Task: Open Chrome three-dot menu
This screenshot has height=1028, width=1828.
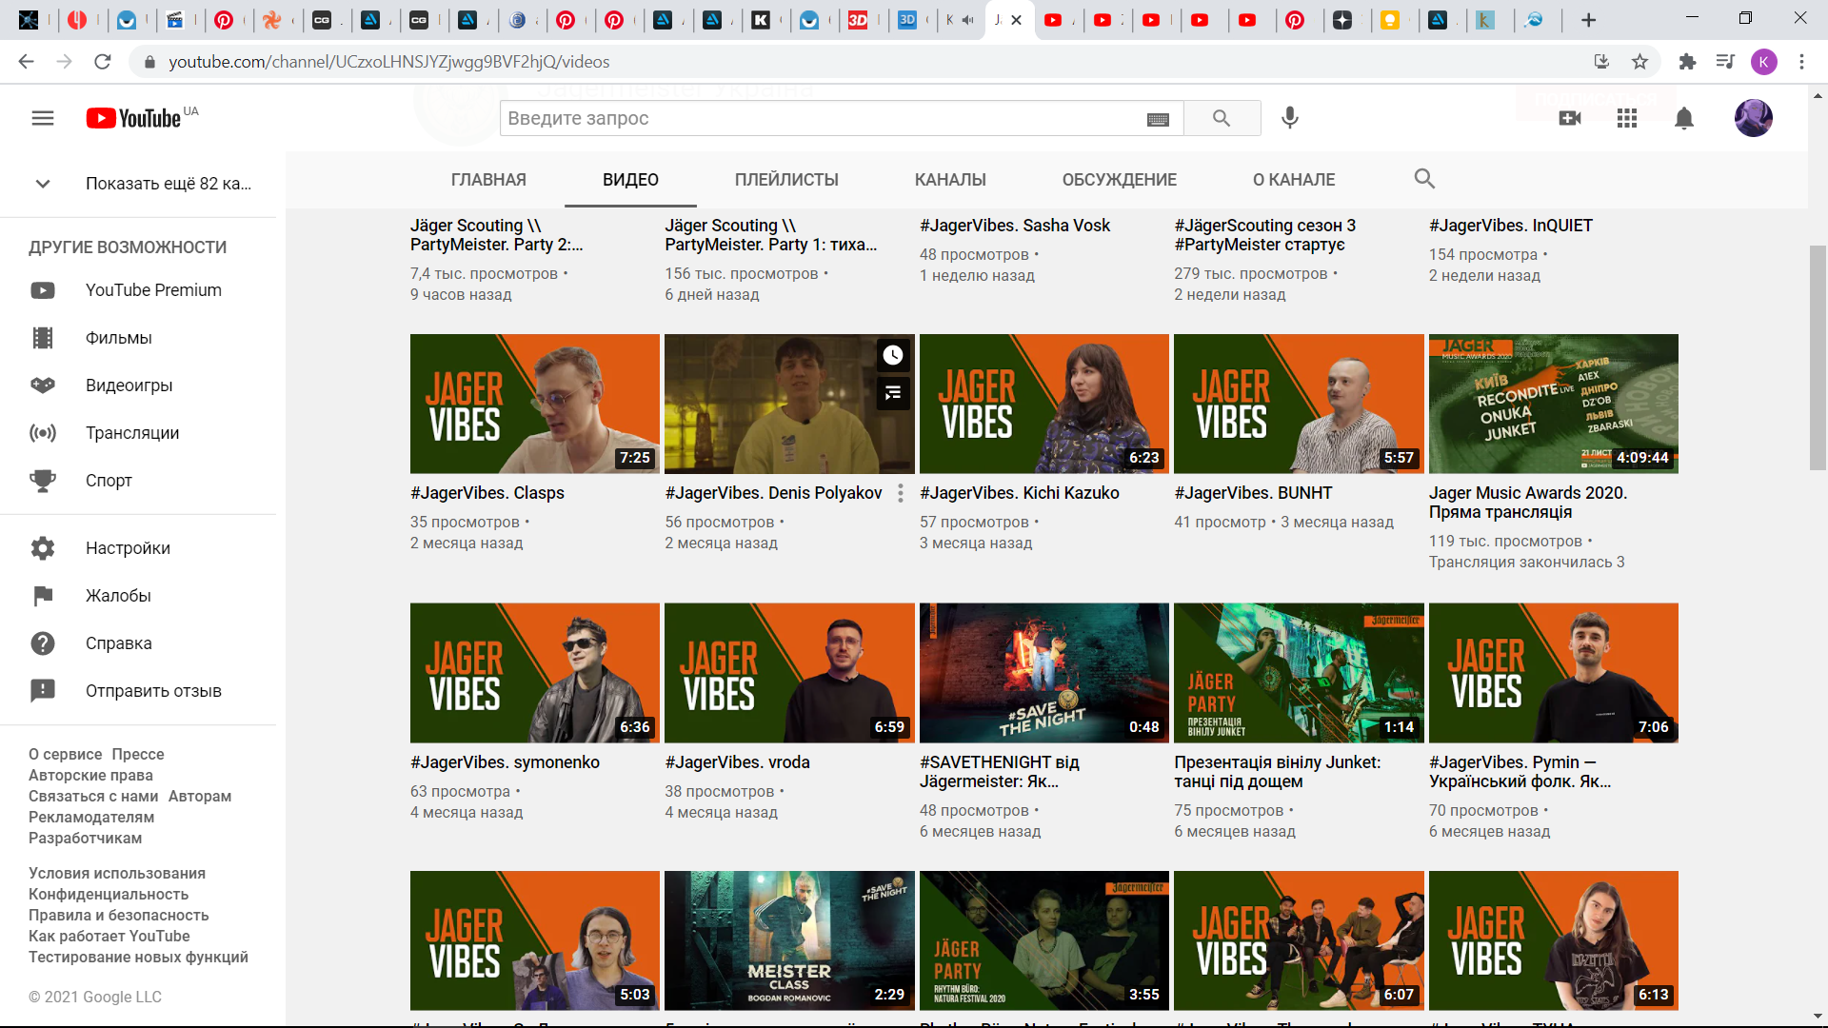Action: 1801,62
